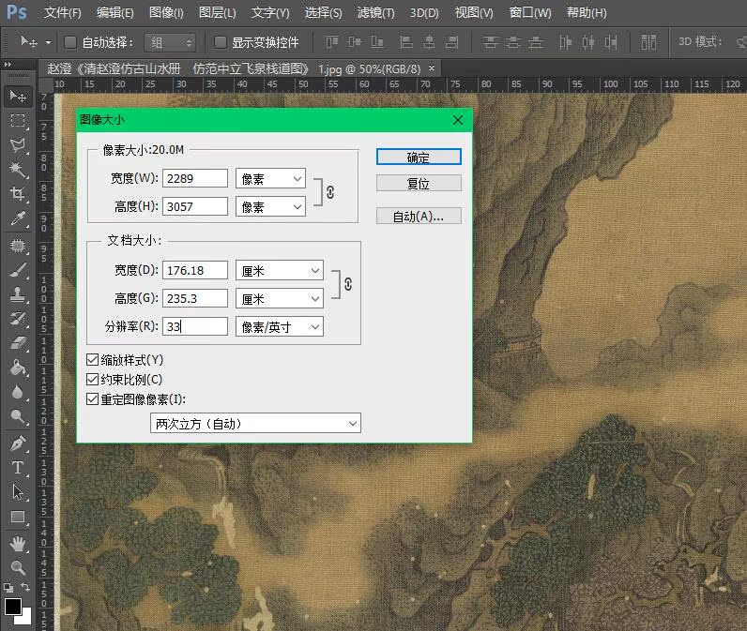Screen dimensions: 747x631
Task: Reset default foreground and background colors
Action: point(8,588)
